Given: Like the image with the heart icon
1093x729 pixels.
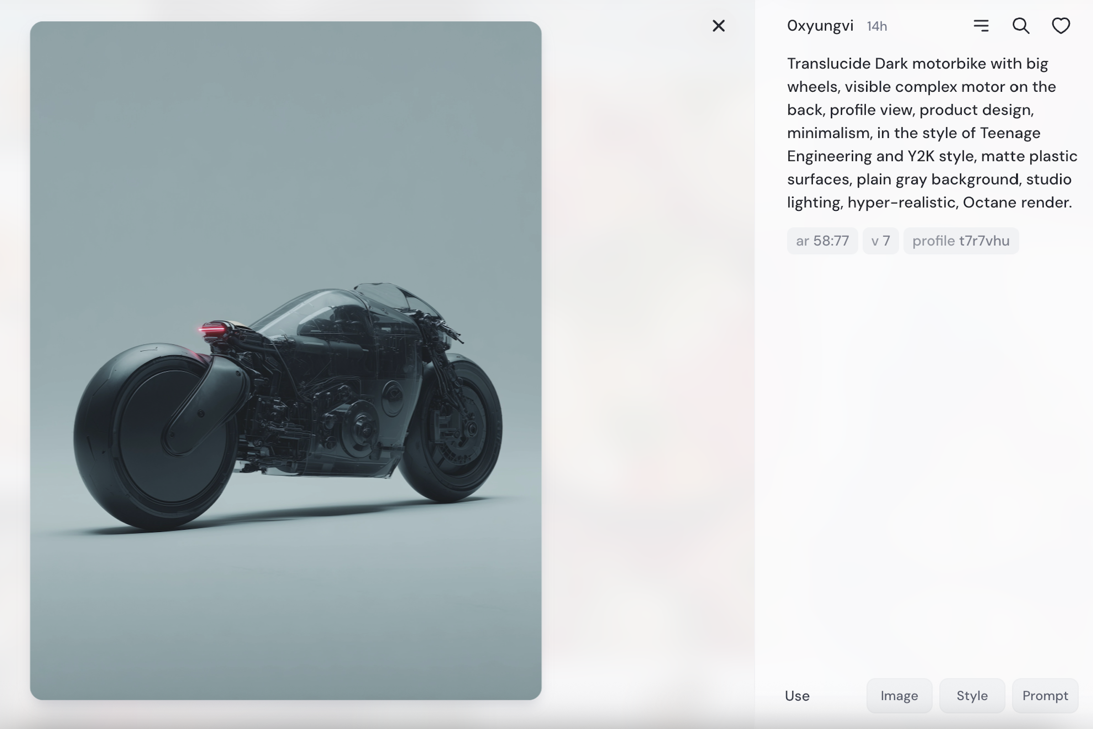Looking at the screenshot, I should point(1061,26).
